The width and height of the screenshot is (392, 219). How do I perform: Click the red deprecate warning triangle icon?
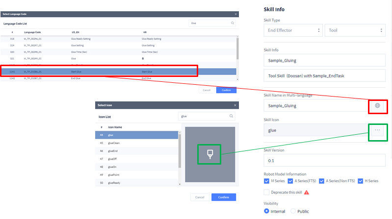pyautogui.click(x=307, y=193)
